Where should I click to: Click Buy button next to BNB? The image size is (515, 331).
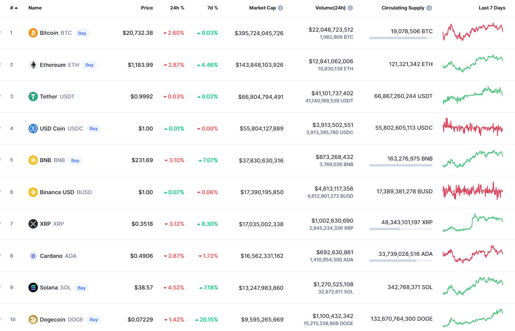75,161
